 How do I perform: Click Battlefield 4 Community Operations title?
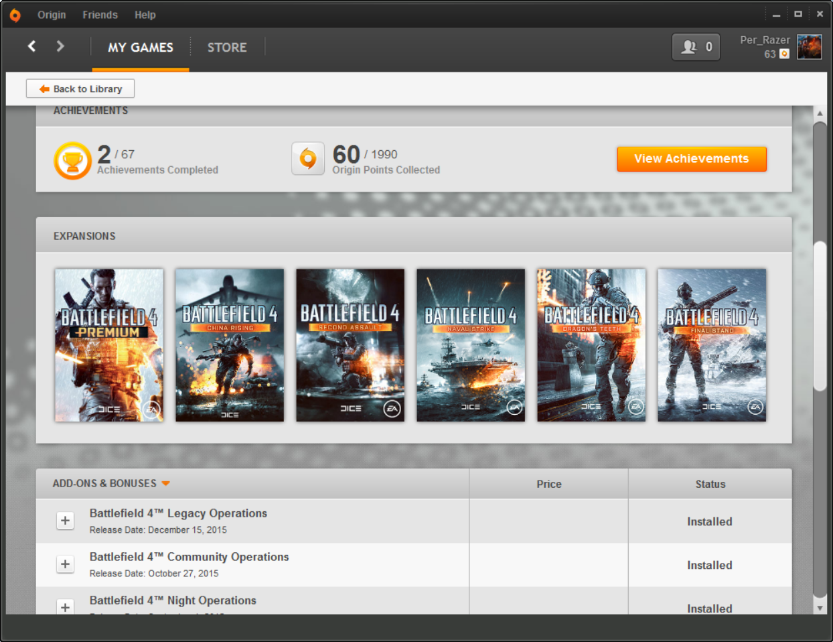[190, 557]
